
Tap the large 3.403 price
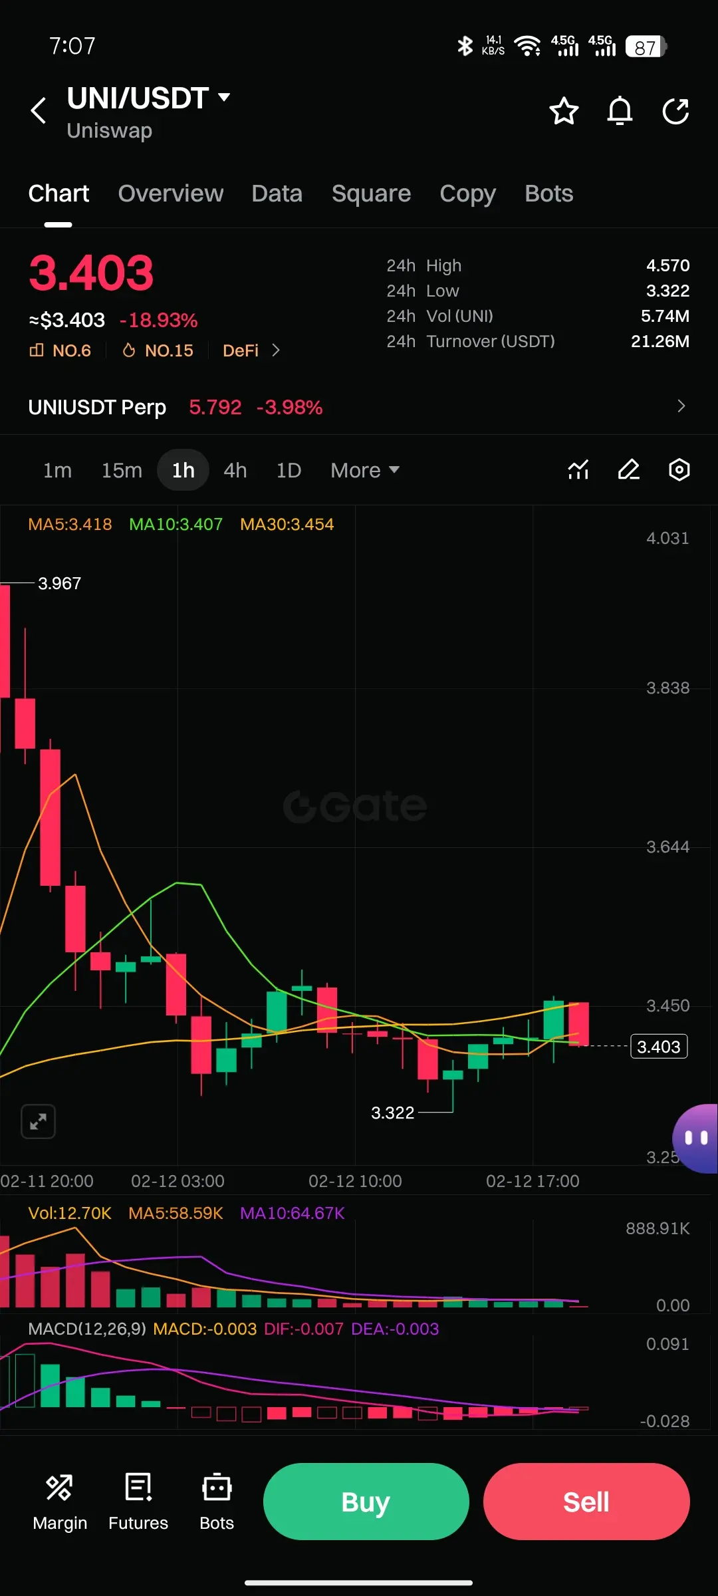[x=92, y=273]
